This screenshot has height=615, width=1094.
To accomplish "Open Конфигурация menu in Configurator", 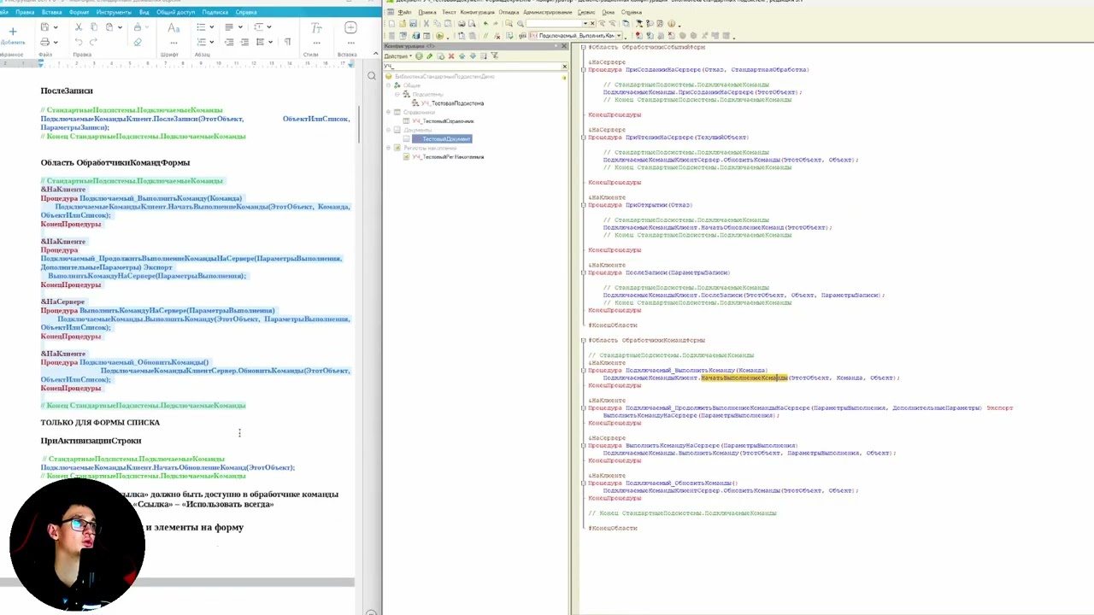I will tap(477, 12).
